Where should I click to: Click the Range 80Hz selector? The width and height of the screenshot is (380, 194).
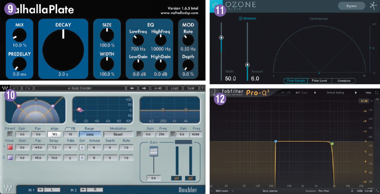(90, 134)
